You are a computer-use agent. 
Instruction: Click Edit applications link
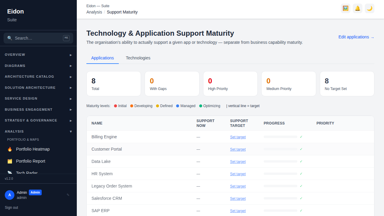(x=356, y=37)
